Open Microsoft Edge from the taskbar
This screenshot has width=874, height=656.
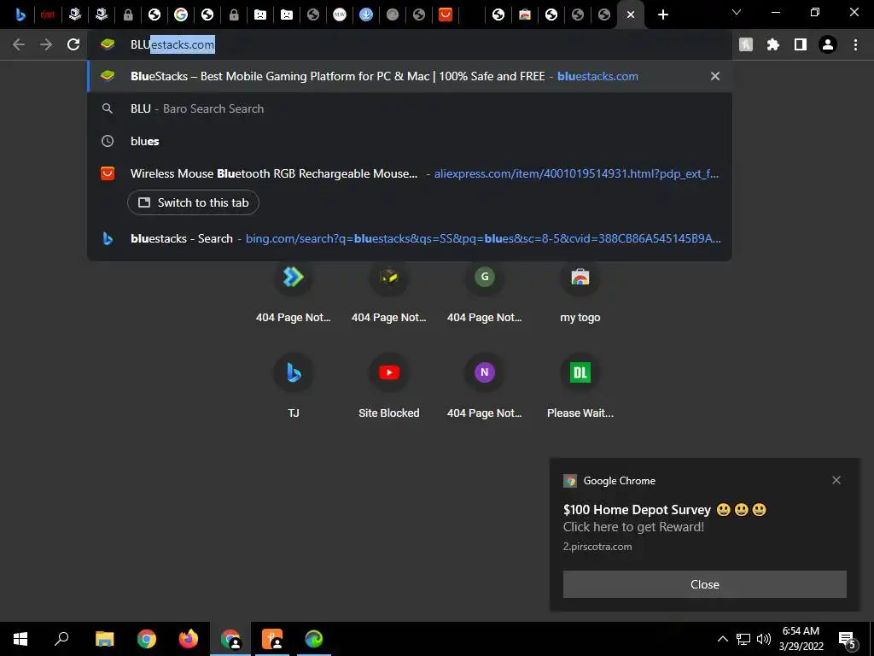point(314,639)
